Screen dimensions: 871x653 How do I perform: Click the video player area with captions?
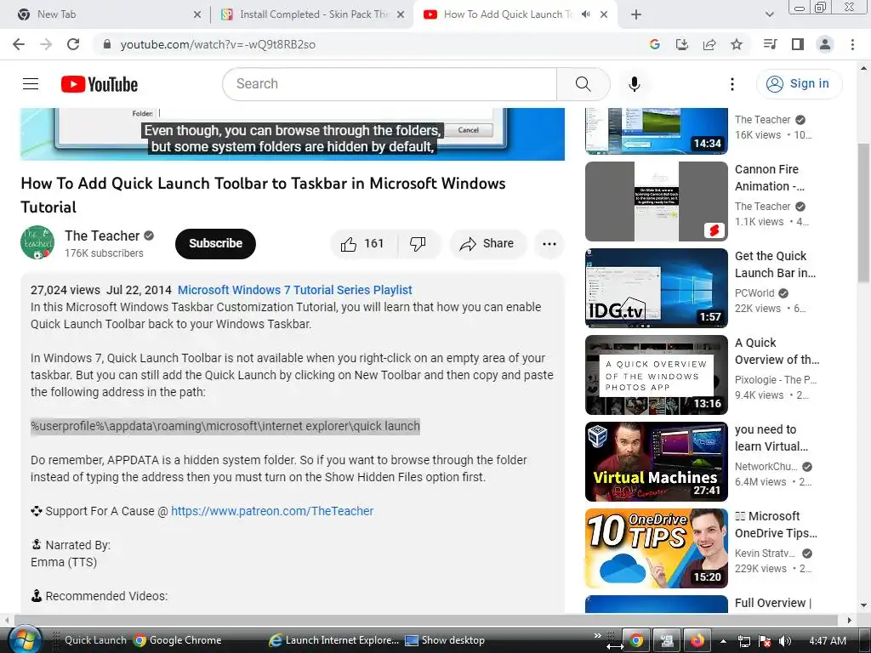point(293,133)
